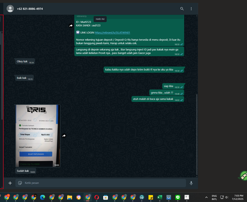Screen dimensions: 247x202
Task: Click the 'ID : Murti123' line
Action: [x=83, y=22]
